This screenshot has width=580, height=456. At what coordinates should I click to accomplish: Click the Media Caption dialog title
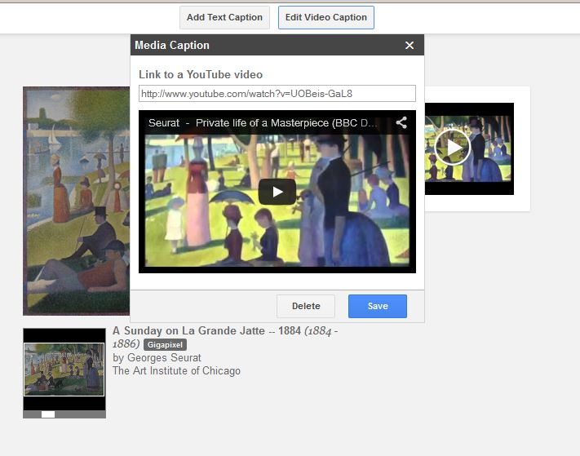click(x=172, y=45)
